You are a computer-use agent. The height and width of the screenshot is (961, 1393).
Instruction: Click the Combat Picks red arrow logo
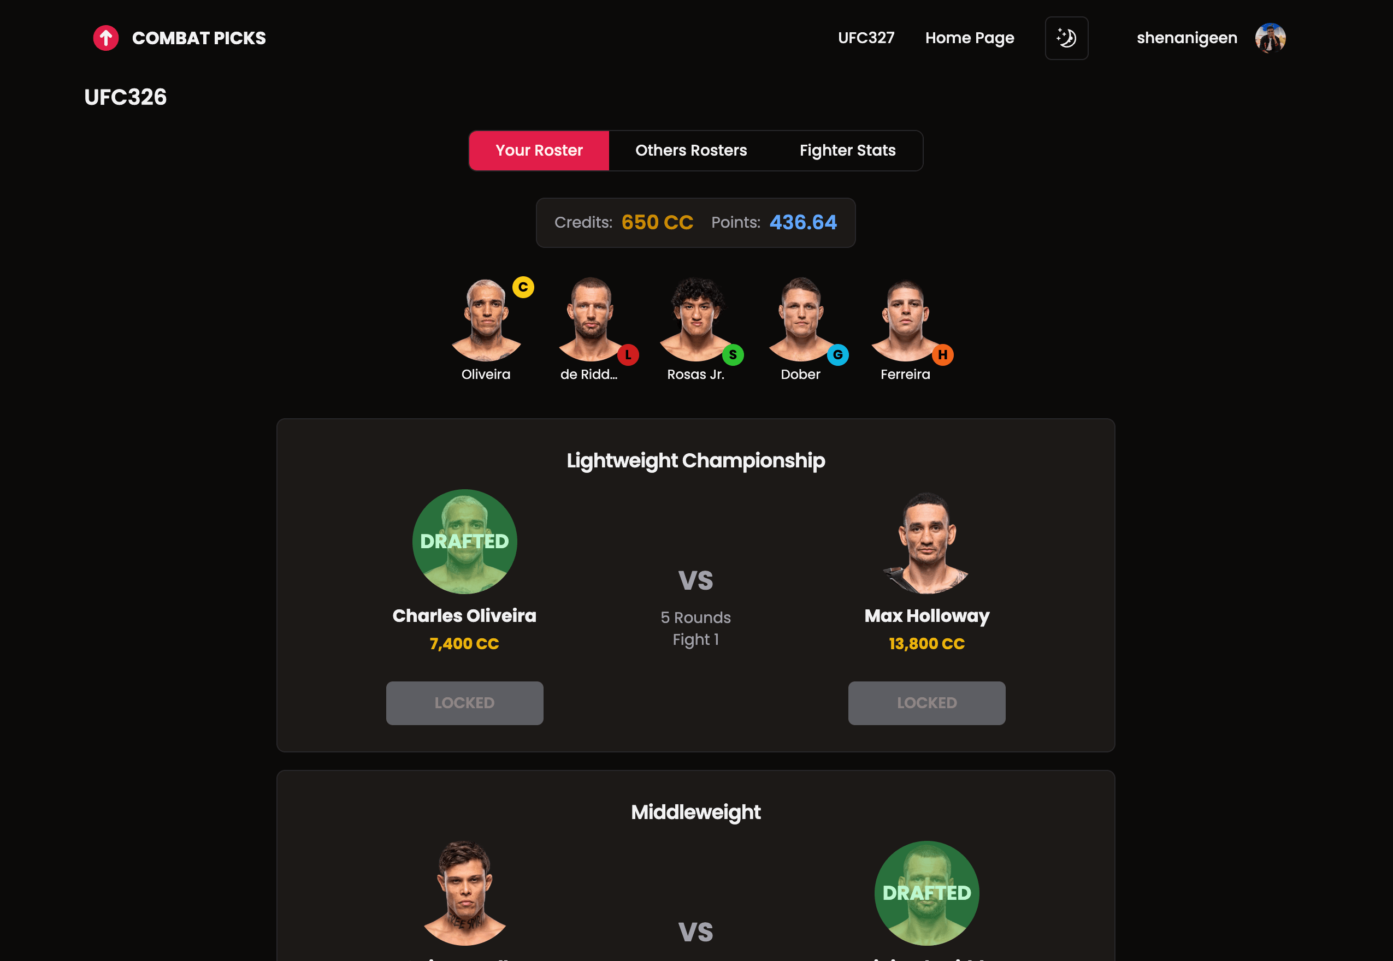pos(106,38)
